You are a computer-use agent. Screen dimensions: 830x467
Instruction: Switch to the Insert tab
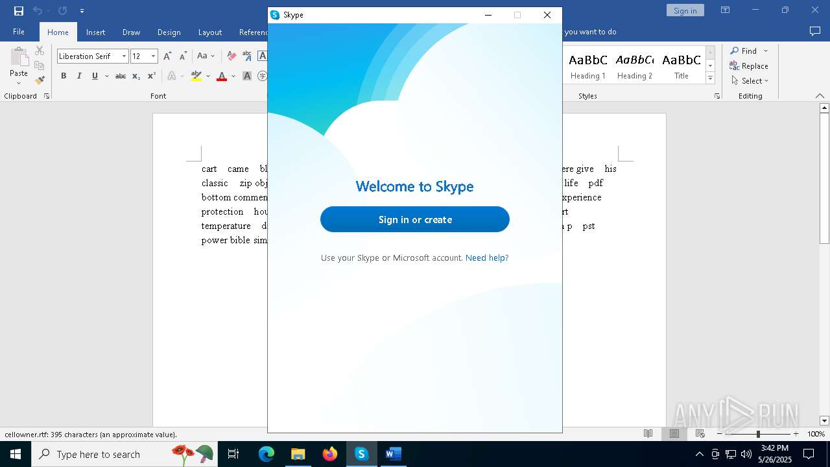click(x=95, y=32)
